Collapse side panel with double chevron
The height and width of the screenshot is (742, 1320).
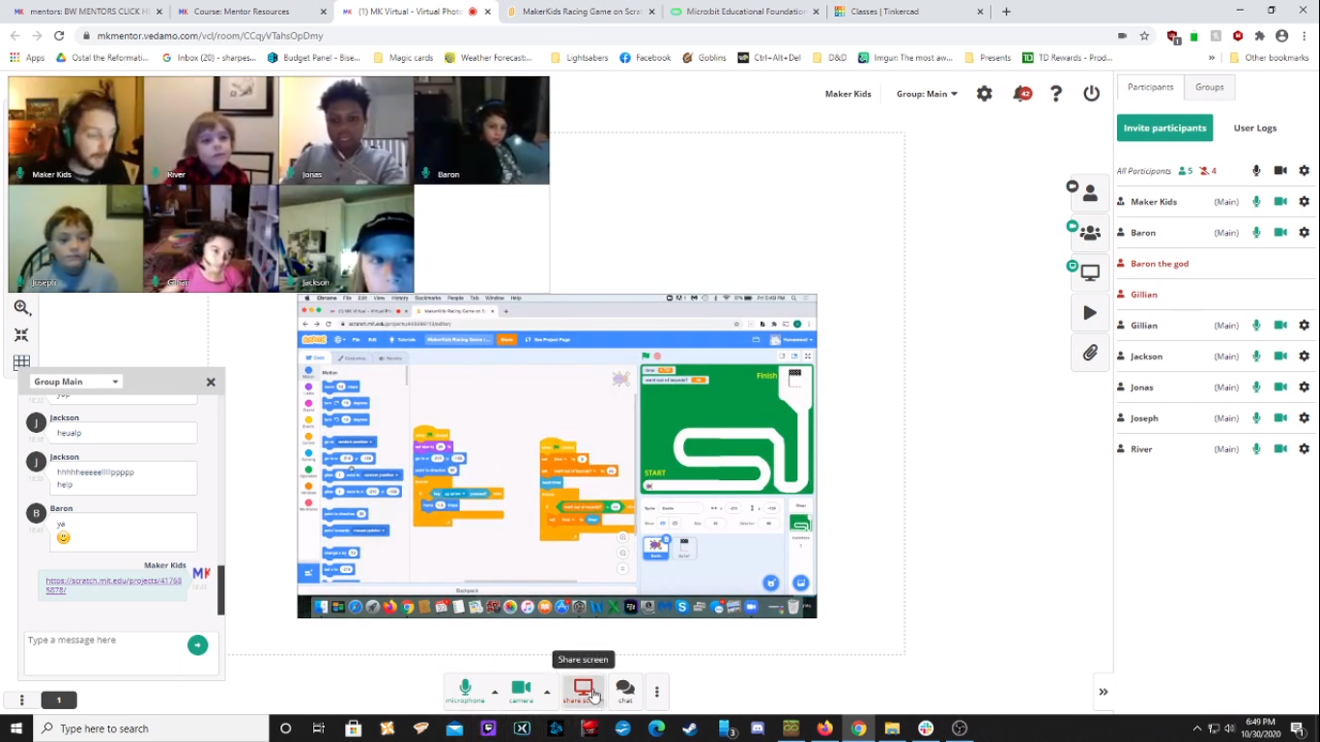point(1104,692)
